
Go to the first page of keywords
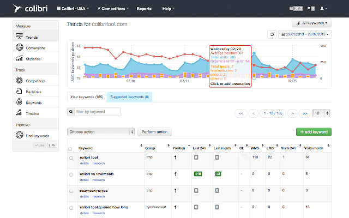click(x=241, y=113)
